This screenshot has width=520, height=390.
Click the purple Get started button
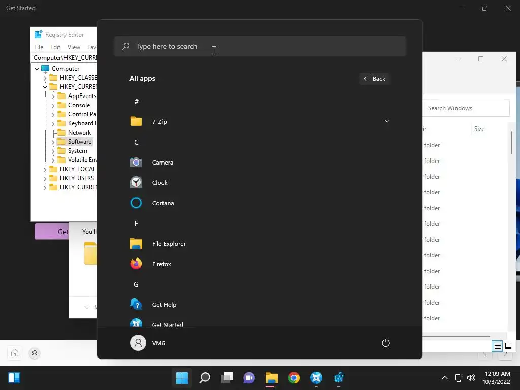coord(52,232)
